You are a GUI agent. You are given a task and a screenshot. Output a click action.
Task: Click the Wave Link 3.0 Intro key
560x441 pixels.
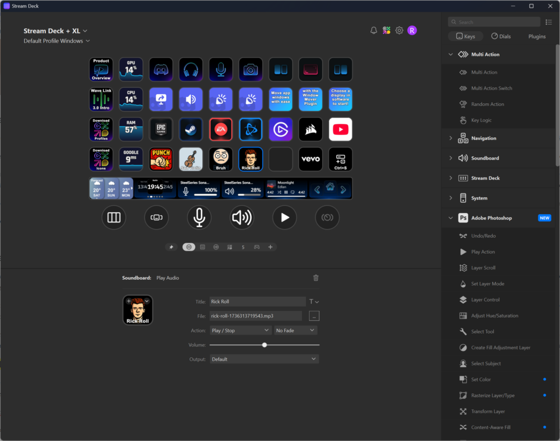(101, 99)
